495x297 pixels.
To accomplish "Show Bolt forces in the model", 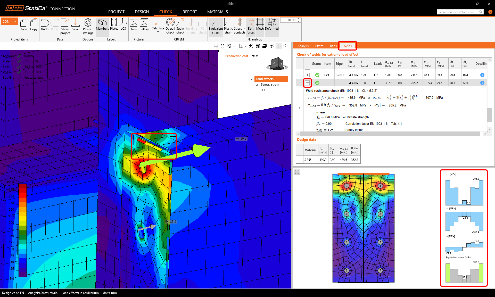I will pyautogui.click(x=250, y=26).
